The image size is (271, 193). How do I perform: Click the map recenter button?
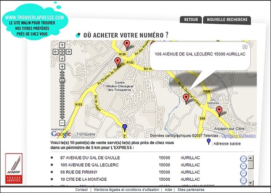tap(62, 51)
